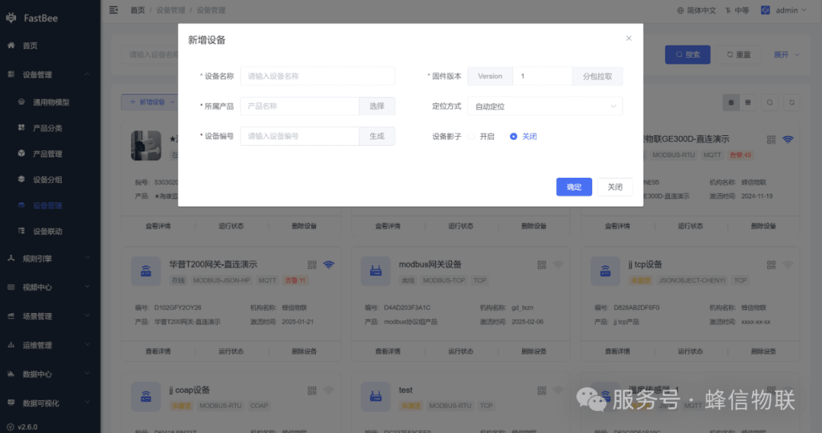
Task: Select 开启 radio for 设备影子
Action: [x=471, y=137]
